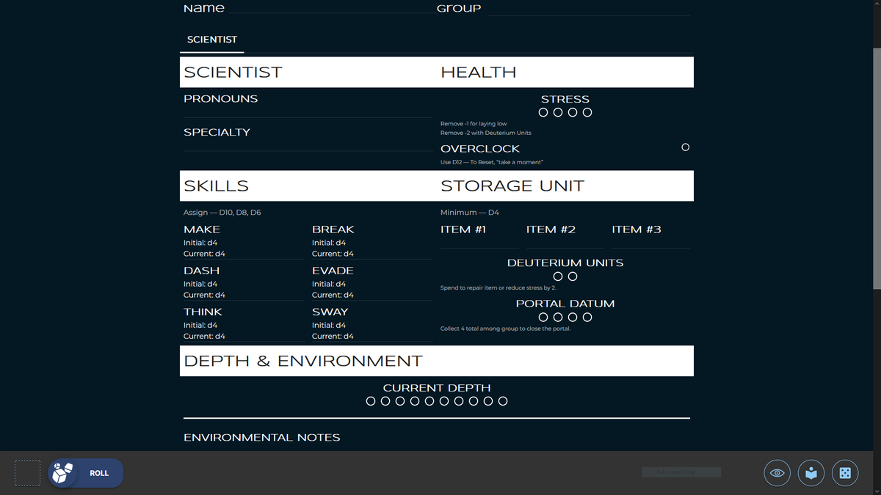Click the 'Minimum — D4' text
The width and height of the screenshot is (881, 495).
[470, 213]
